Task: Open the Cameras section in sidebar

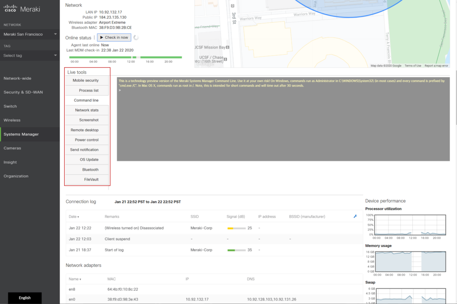Action: click(12, 148)
